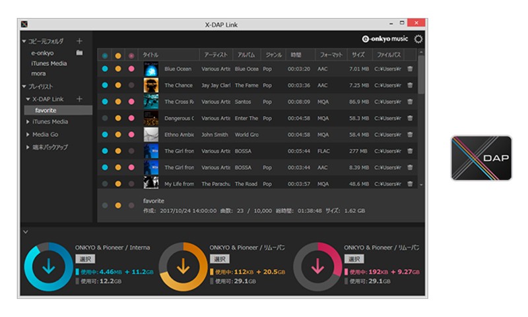The image size is (528, 317).
Task: Sort by タイトル column header
Action: tap(169, 55)
